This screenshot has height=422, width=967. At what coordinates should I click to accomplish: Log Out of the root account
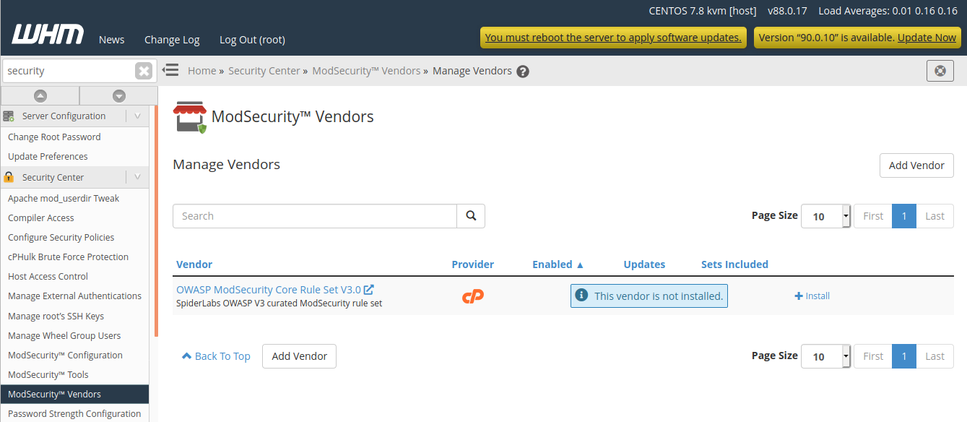point(252,40)
